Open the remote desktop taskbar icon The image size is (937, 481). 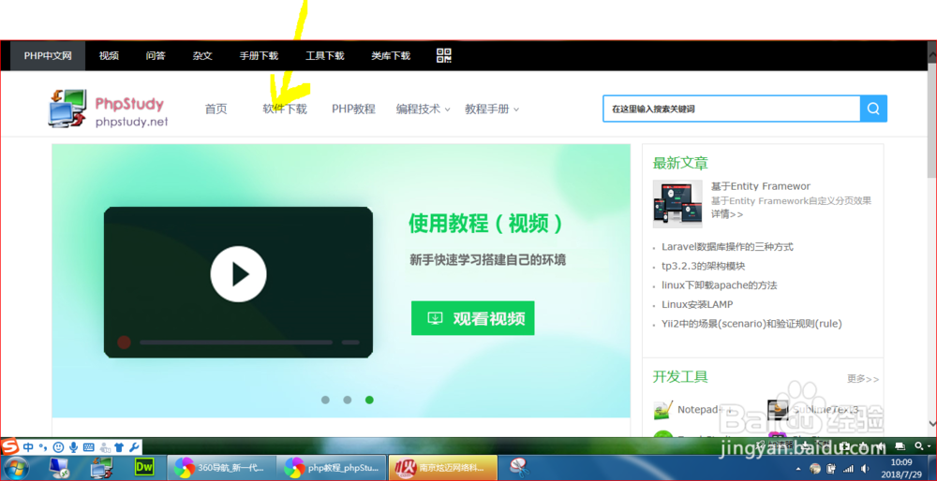58,468
